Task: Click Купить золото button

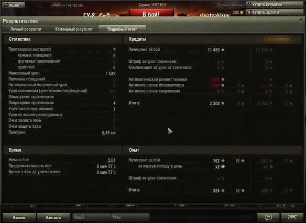Action: click(x=274, y=12)
